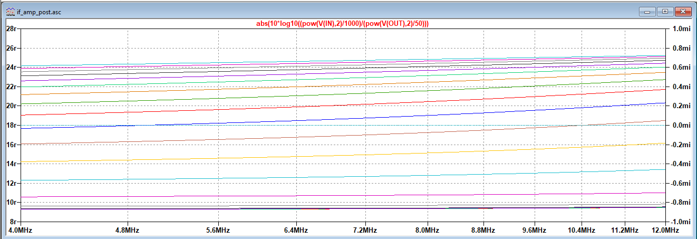Click the 14r left axis label
Viewport: 697px width, 239px height.
tap(12, 164)
